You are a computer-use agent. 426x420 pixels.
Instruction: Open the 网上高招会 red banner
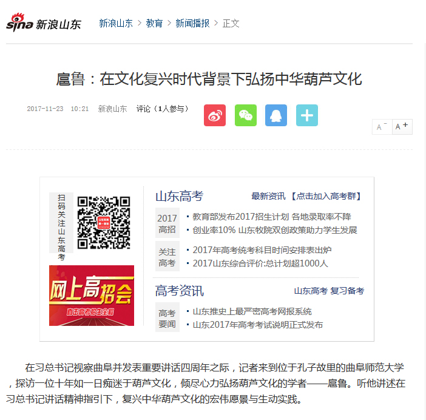(92, 296)
